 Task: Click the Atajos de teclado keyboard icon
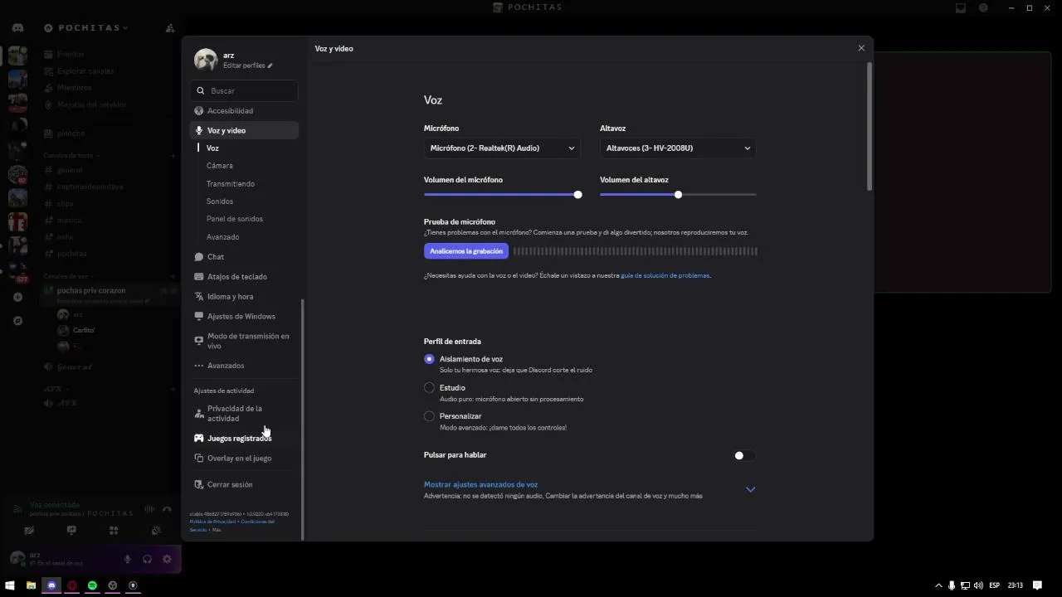coord(199,277)
